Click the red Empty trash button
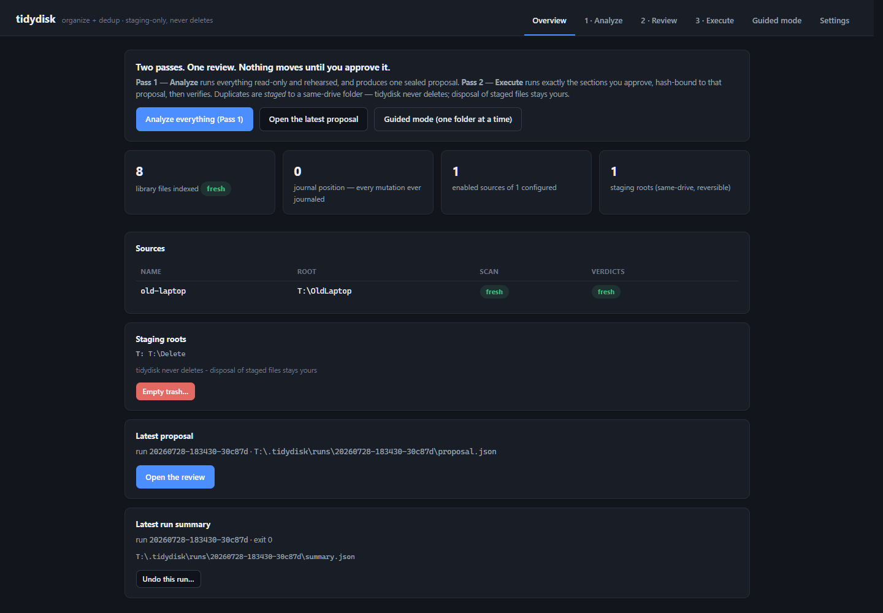 166,392
